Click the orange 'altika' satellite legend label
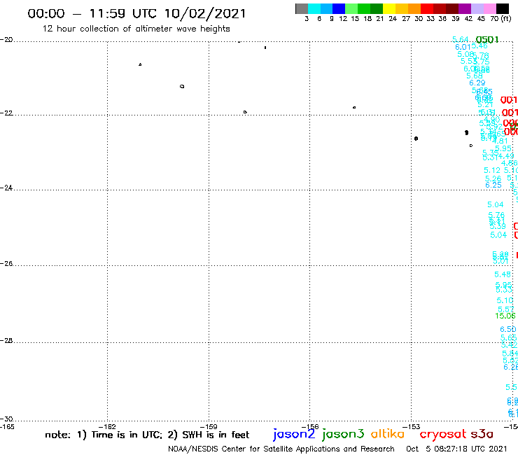The height and width of the screenshot is (455, 518). (388, 434)
